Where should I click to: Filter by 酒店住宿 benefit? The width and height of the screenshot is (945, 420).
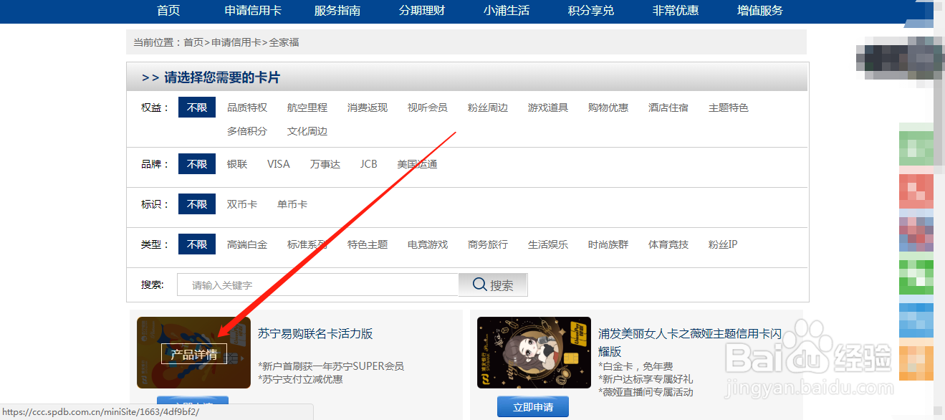click(x=668, y=108)
